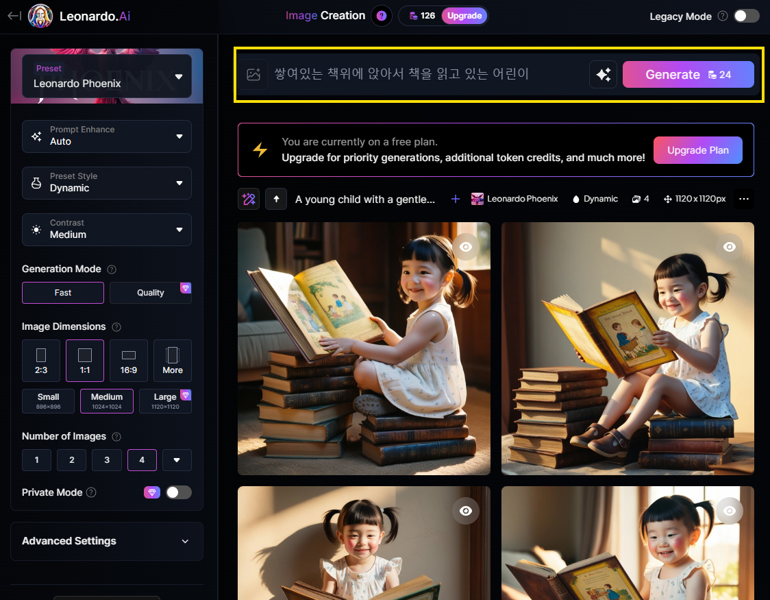770x600 pixels.
Task: Click the back arrow icon beside the logo
Action: click(14, 16)
